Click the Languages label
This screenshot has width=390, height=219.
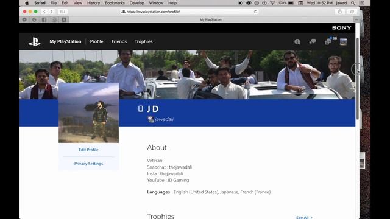pyautogui.click(x=158, y=192)
